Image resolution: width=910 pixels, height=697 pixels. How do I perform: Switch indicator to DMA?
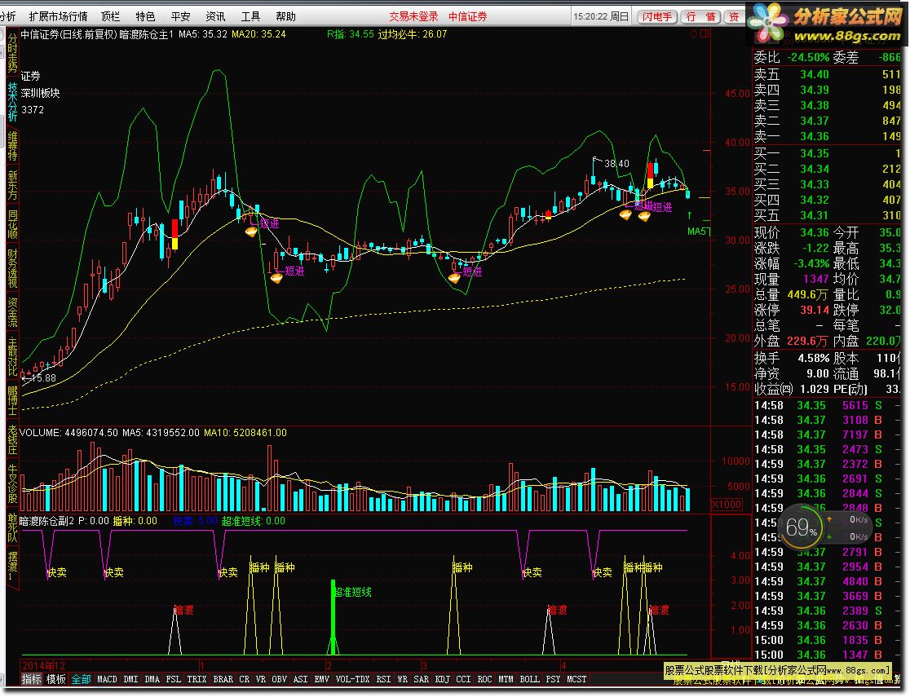click(152, 679)
